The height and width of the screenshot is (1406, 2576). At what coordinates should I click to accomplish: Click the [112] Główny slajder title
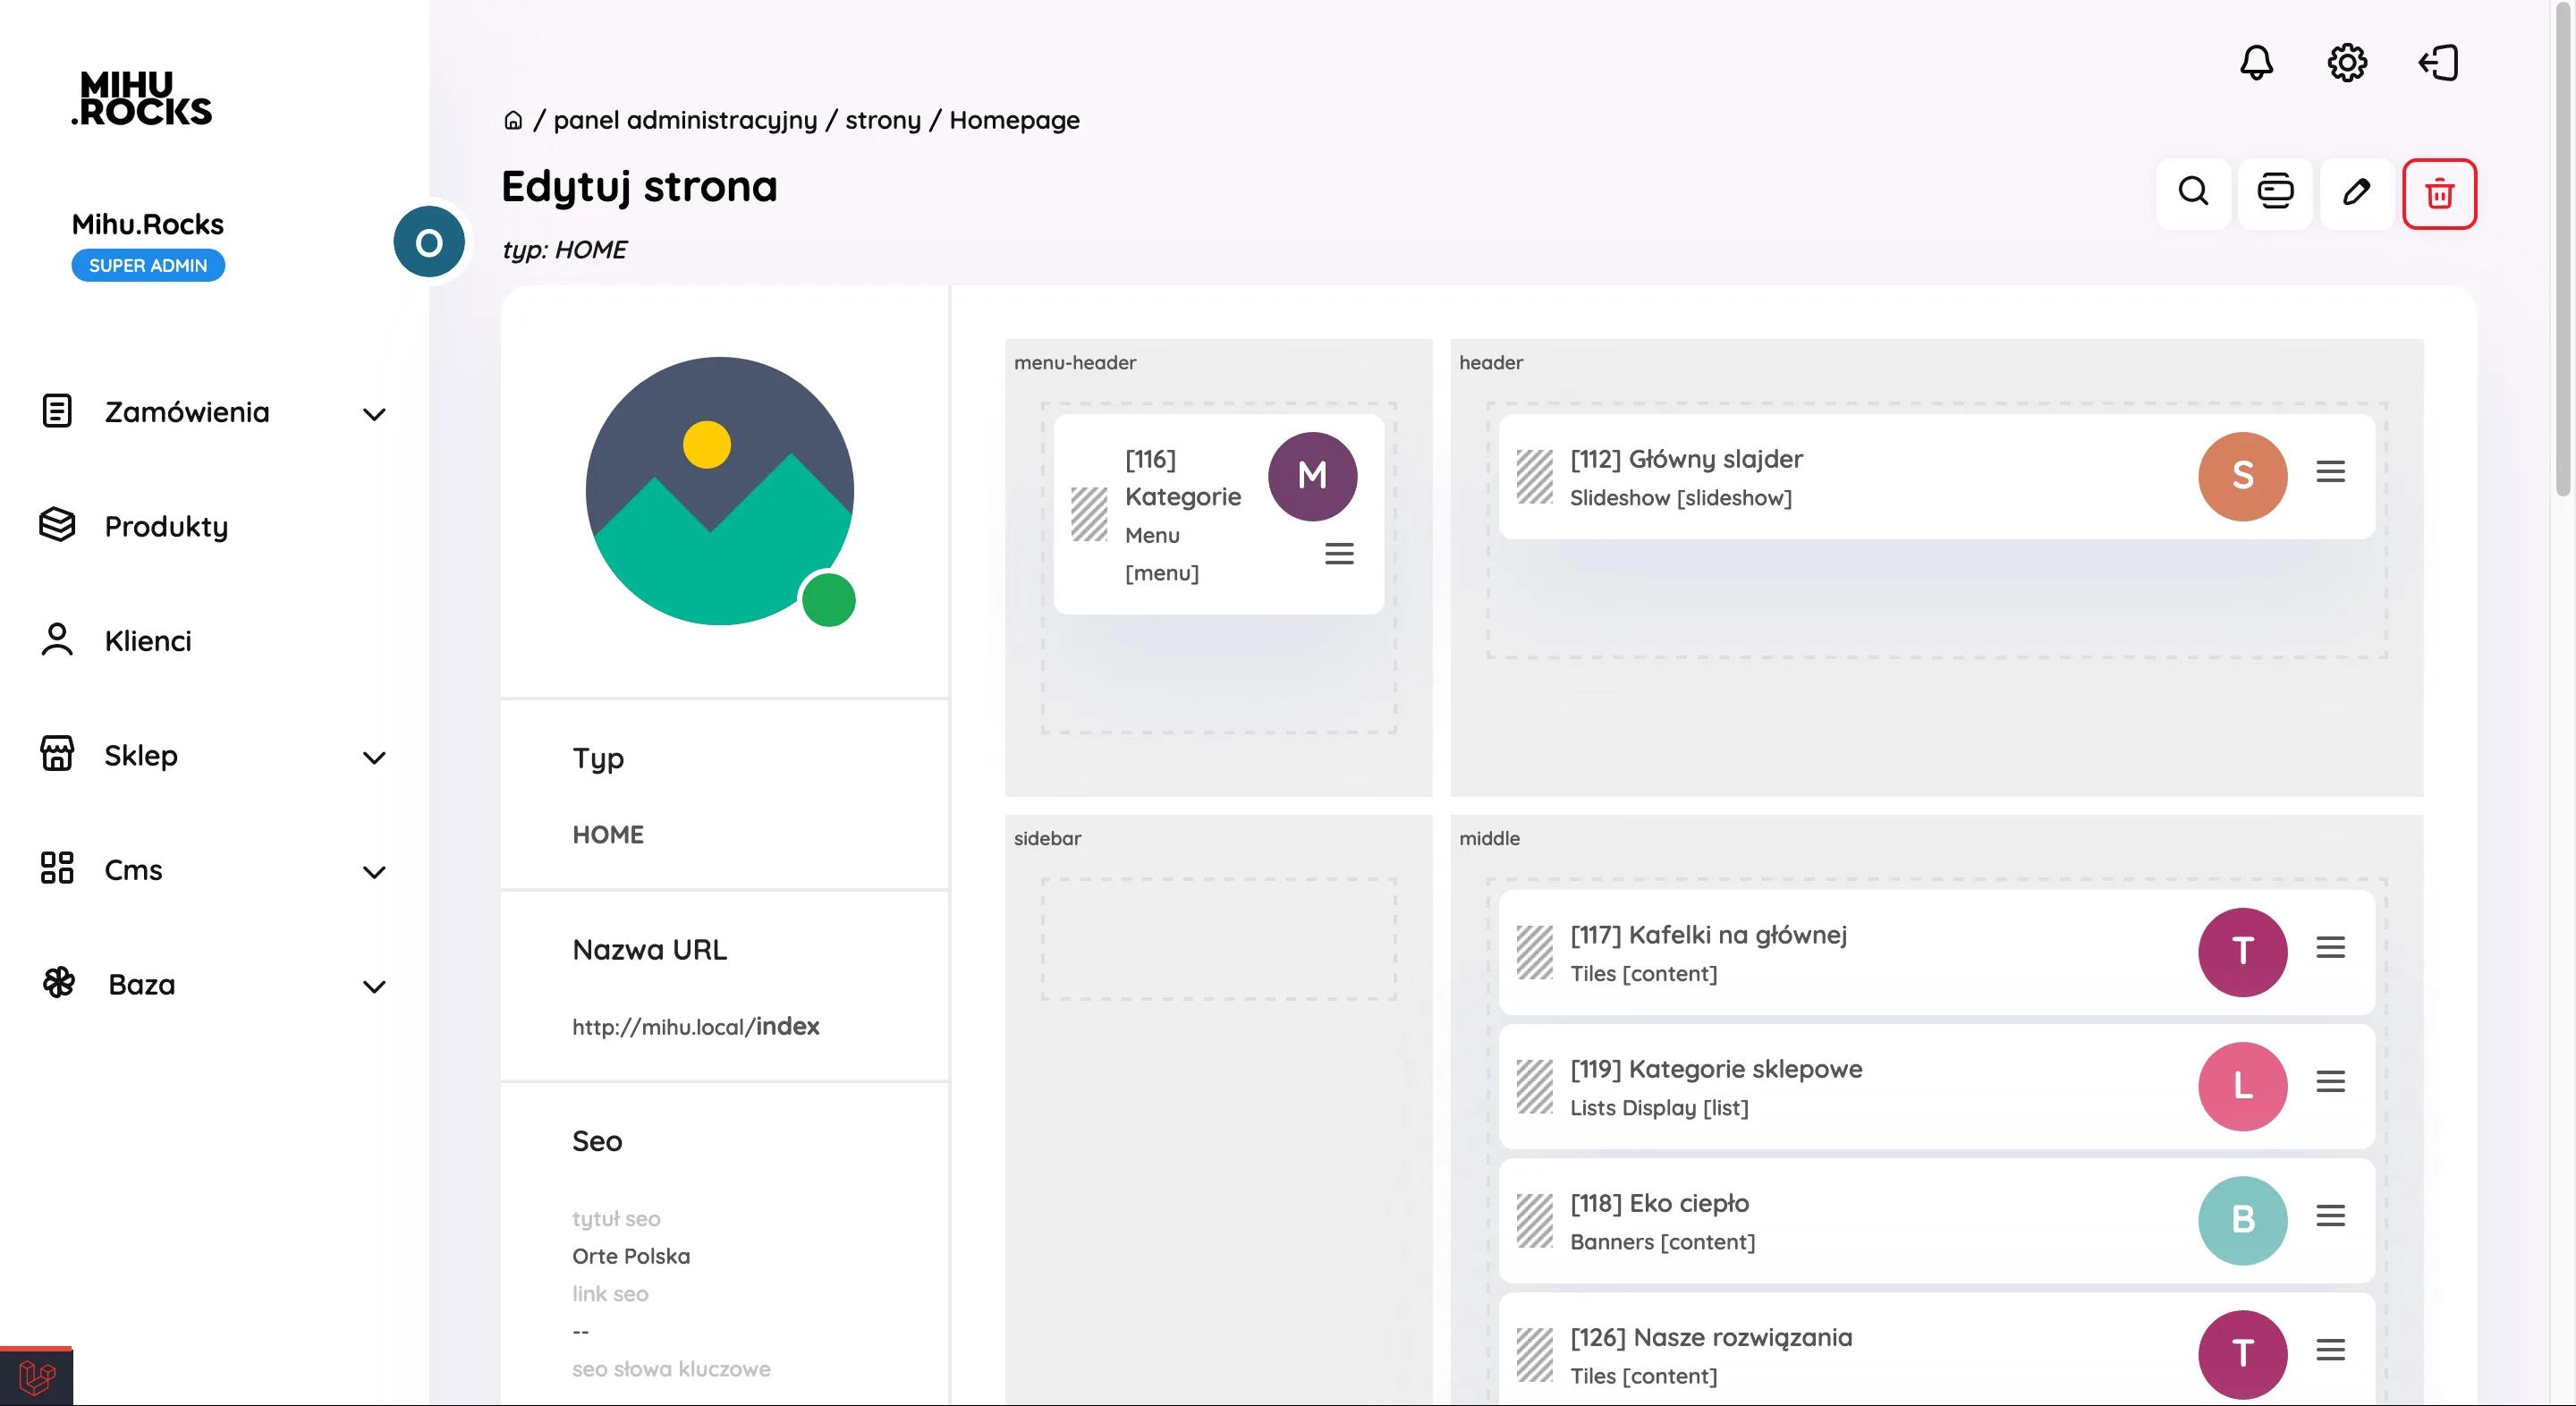click(1686, 459)
